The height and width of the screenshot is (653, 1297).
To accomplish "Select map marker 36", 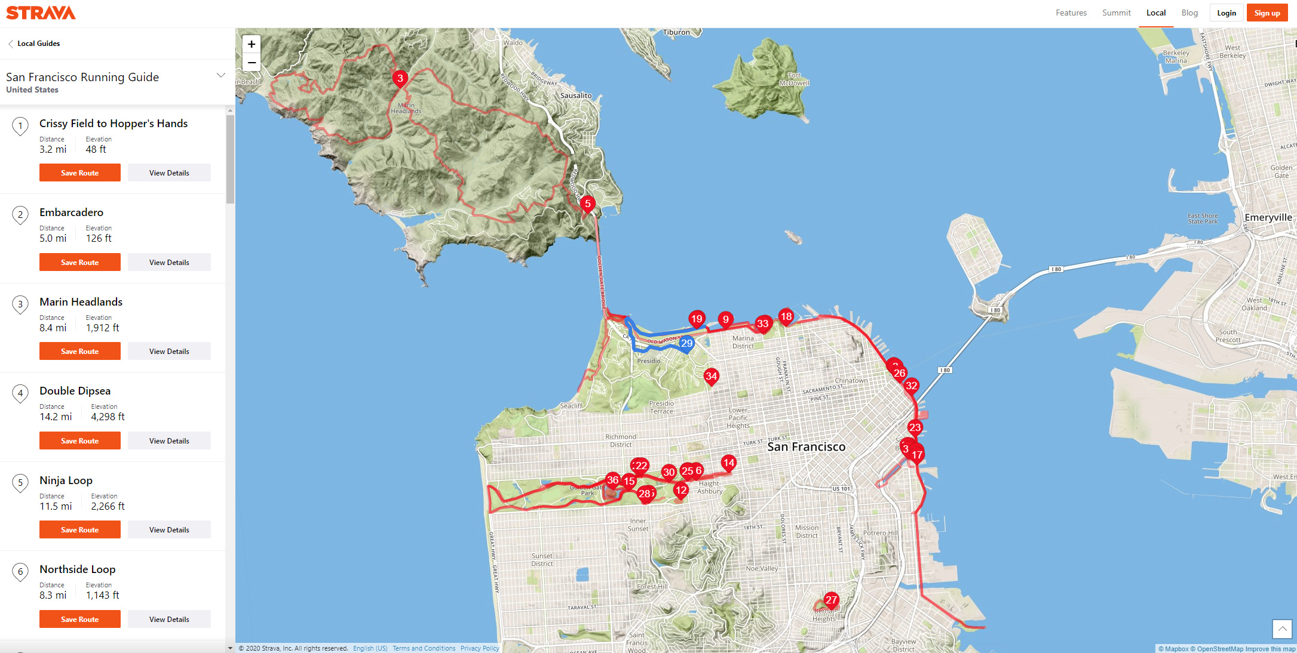I will [612, 480].
